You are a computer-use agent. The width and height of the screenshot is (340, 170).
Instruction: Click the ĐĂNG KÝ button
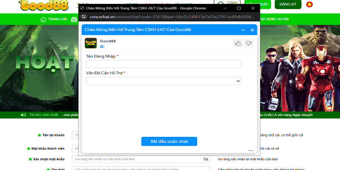(x=288, y=4)
